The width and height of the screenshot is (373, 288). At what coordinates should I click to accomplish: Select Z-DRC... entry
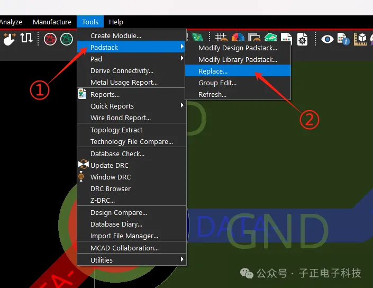[x=132, y=200]
